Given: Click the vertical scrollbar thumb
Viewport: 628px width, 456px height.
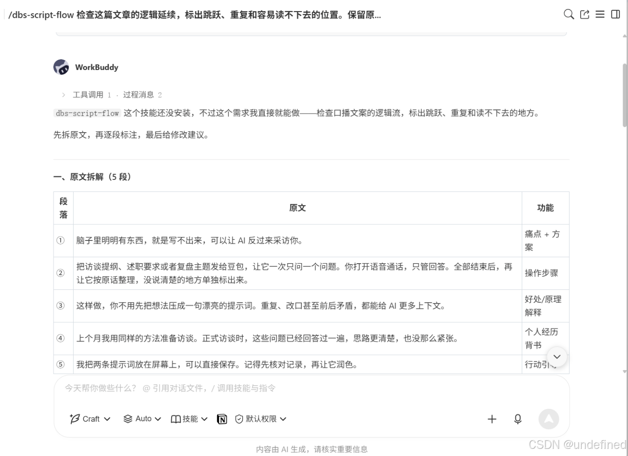Looking at the screenshot, I should (x=624, y=95).
